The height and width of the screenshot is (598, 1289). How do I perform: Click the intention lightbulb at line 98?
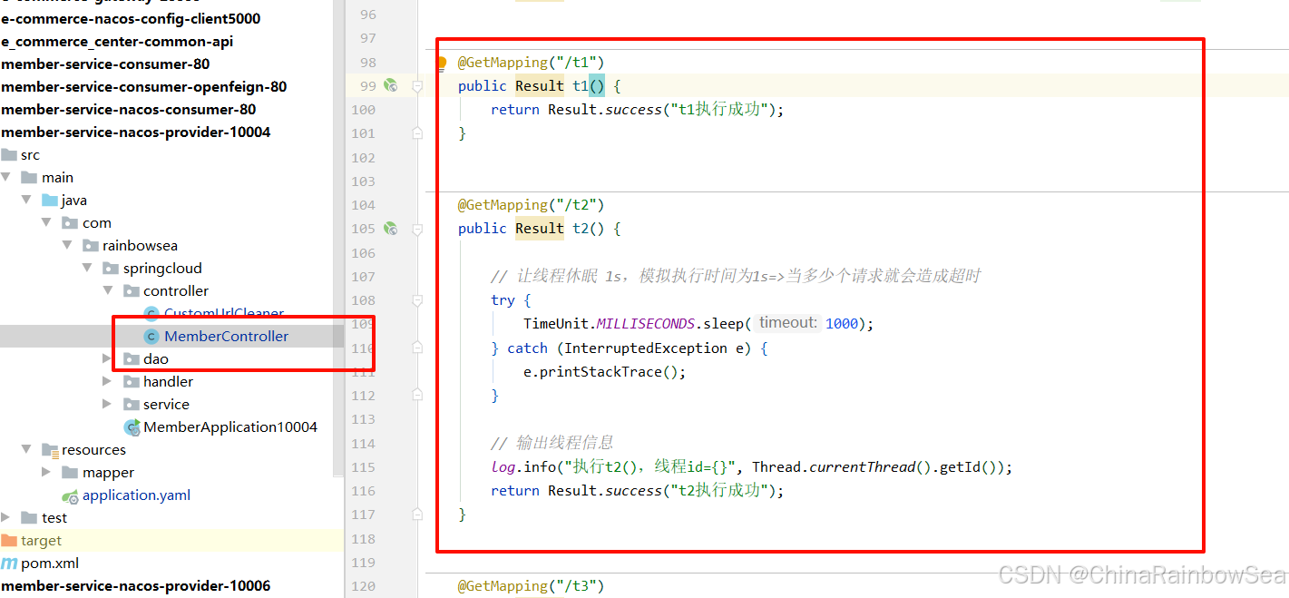441,64
